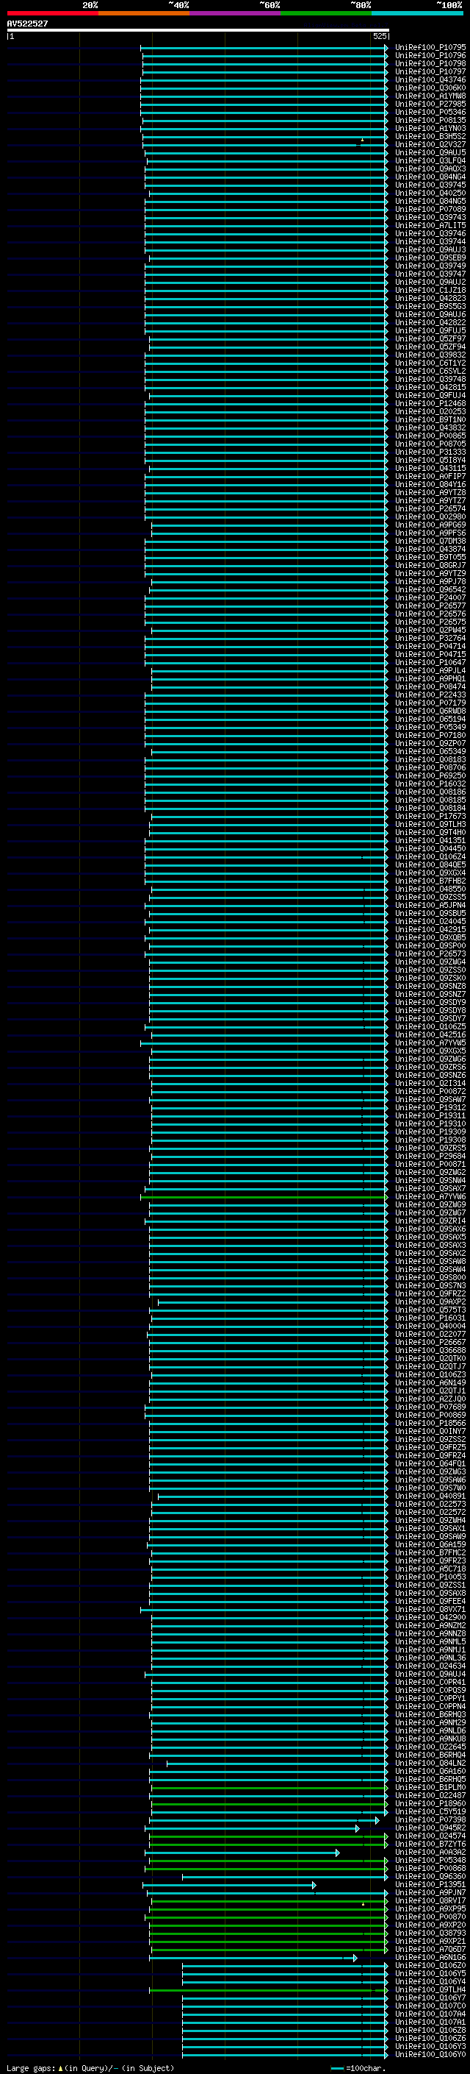The height and width of the screenshot is (2074, 470).
Task: Open hit label UniRef100_P29684
Action: 430,1155
